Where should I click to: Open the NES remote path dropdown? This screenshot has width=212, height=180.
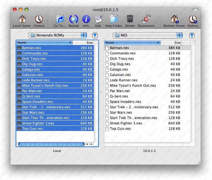tap(148, 35)
